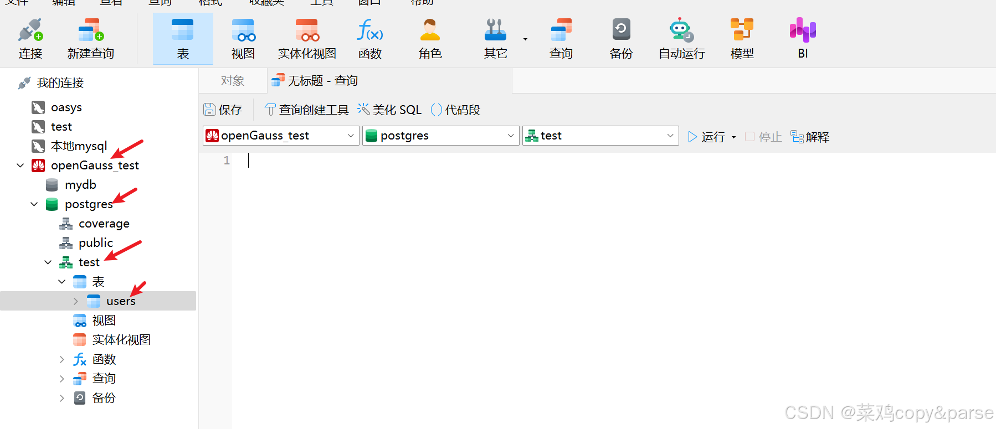Switch to the 对象 (Objects) tab

tap(232, 81)
